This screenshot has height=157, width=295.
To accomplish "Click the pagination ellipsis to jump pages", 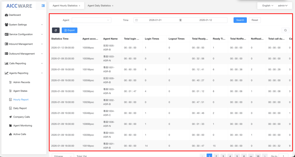I will point(251,156).
